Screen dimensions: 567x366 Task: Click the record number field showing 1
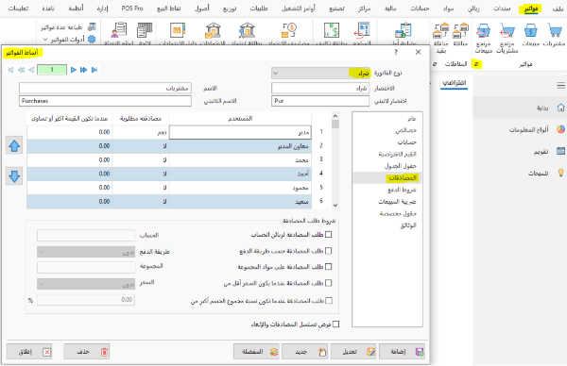click(52, 70)
